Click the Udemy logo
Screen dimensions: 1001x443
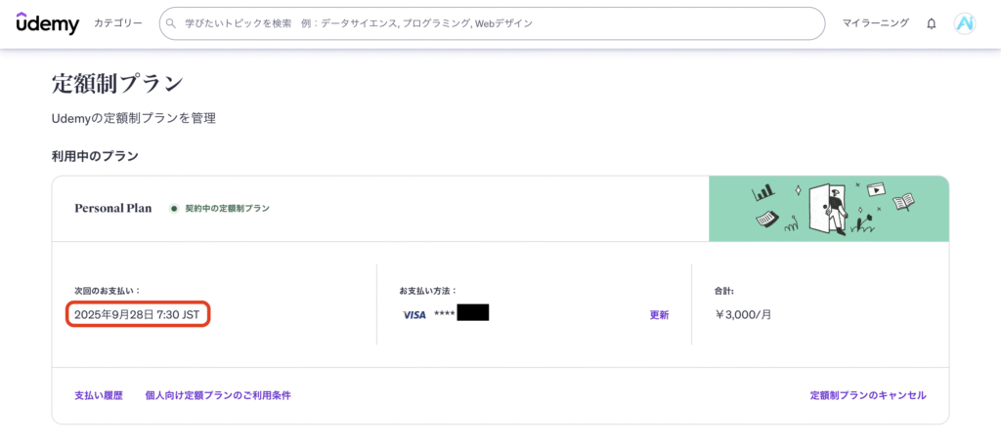[48, 23]
